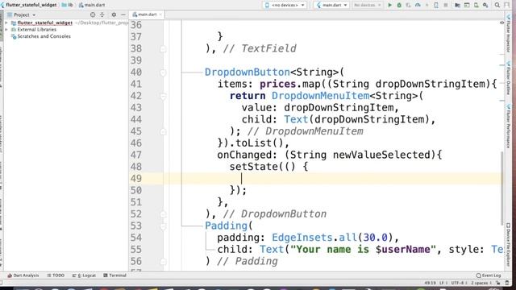Image resolution: width=516 pixels, height=290 pixels.
Task: Open the layout inspector window icon
Action: pos(467,5)
